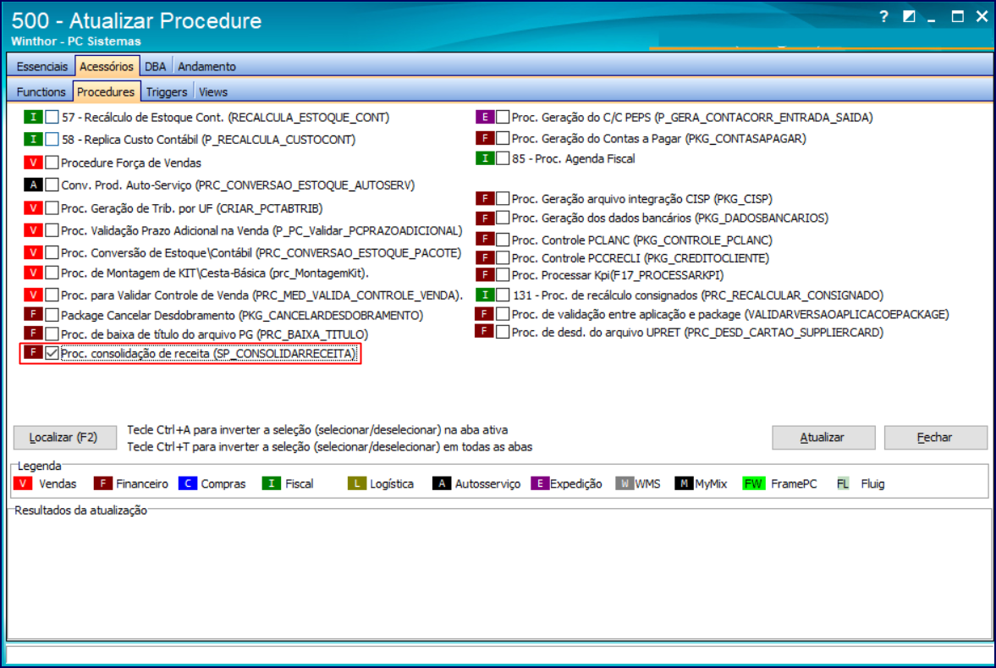This screenshot has width=996, height=668.
Task: Enable Proc. Geração do Contas a Pagar checkbox
Action: click(503, 138)
